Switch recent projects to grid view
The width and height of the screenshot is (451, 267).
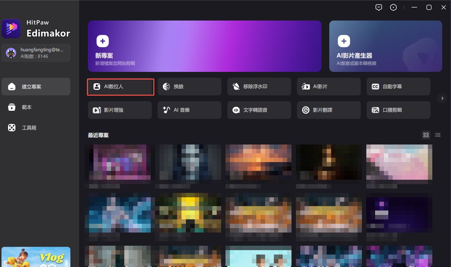click(426, 135)
